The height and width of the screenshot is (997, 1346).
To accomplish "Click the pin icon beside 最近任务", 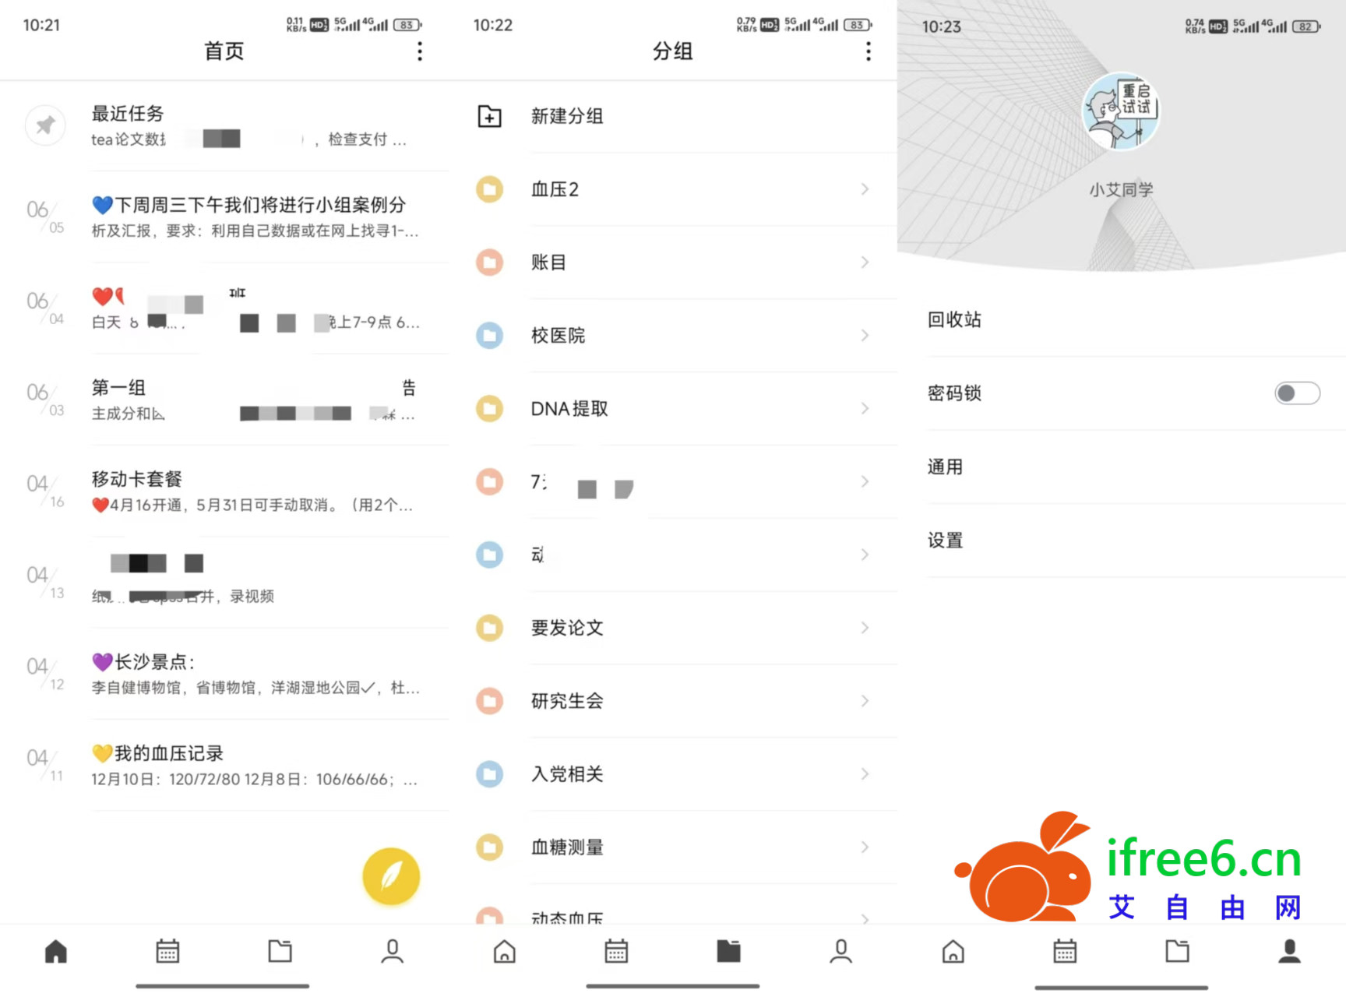I will tap(45, 125).
